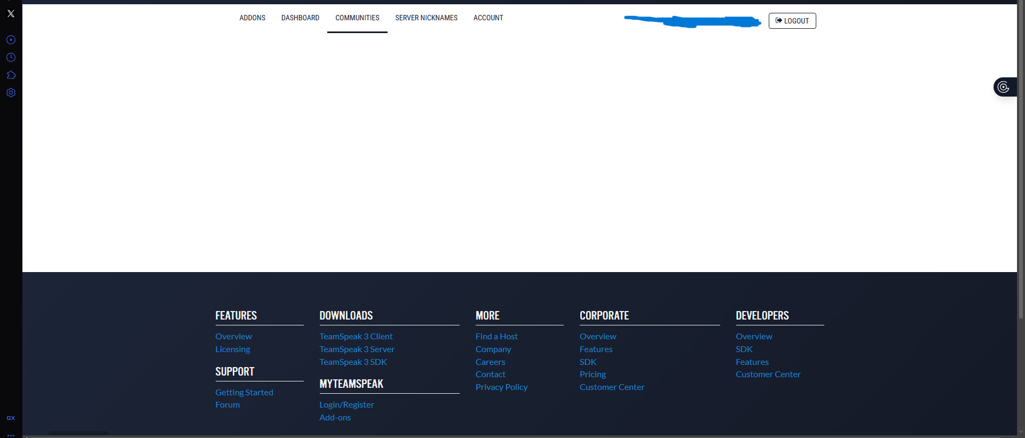Click the GX icon in sidebar
Screen dimensions: 1025x438
[11, 418]
